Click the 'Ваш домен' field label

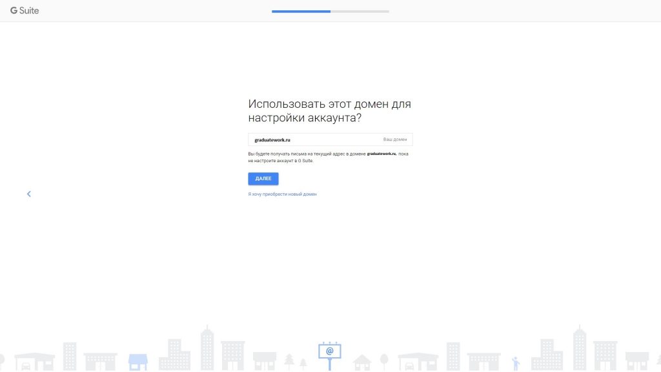click(x=395, y=139)
